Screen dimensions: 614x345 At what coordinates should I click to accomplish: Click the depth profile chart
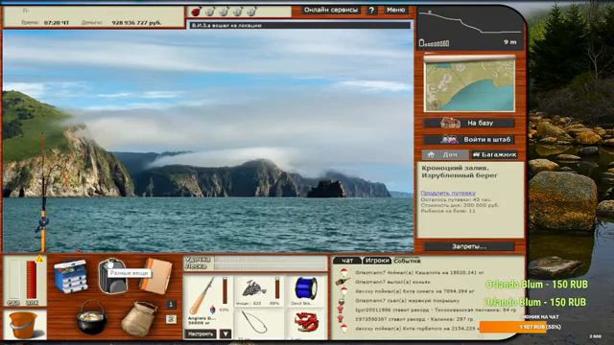click(x=470, y=28)
